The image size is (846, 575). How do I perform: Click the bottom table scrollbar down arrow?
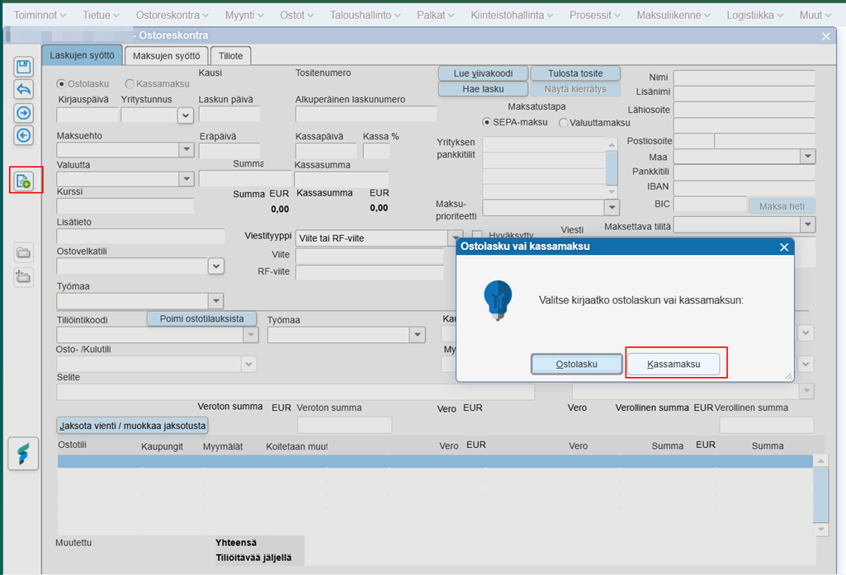coord(820,529)
